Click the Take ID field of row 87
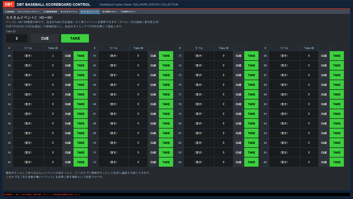Viewport: 353px width, 199px height. (309, 75)
